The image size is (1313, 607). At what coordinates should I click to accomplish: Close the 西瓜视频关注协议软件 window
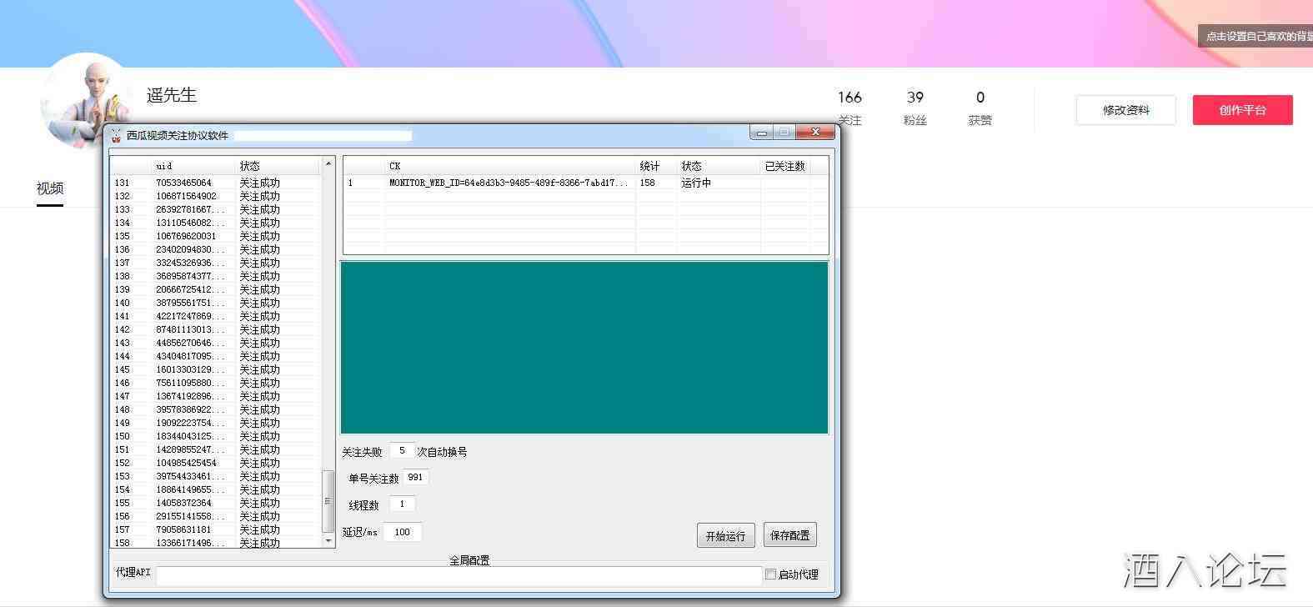pos(815,132)
